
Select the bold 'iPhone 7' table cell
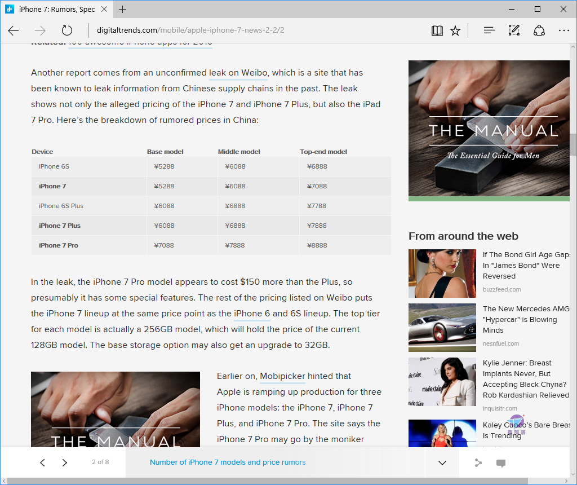click(89, 186)
